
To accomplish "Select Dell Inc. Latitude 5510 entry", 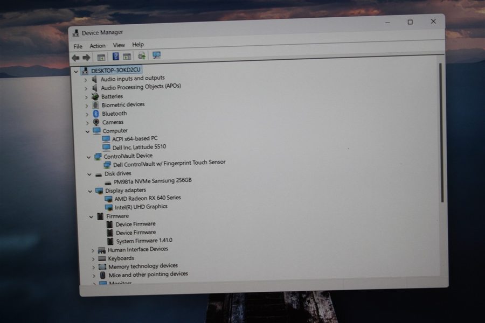I will (139, 147).
